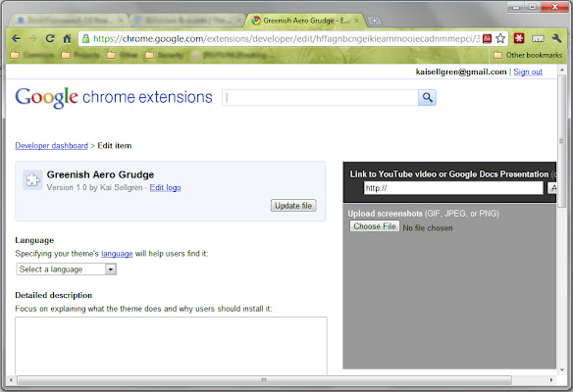Switch to the Greenish Aero Grudge tab

tap(306, 21)
